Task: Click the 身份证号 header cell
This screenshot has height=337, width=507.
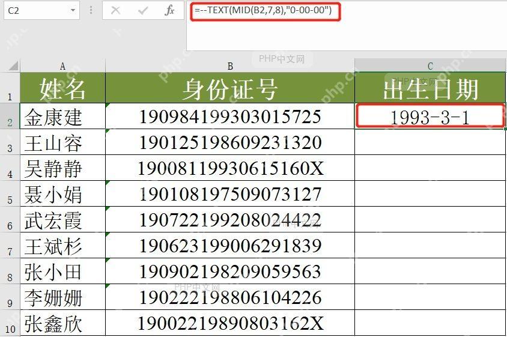Action: [x=230, y=88]
